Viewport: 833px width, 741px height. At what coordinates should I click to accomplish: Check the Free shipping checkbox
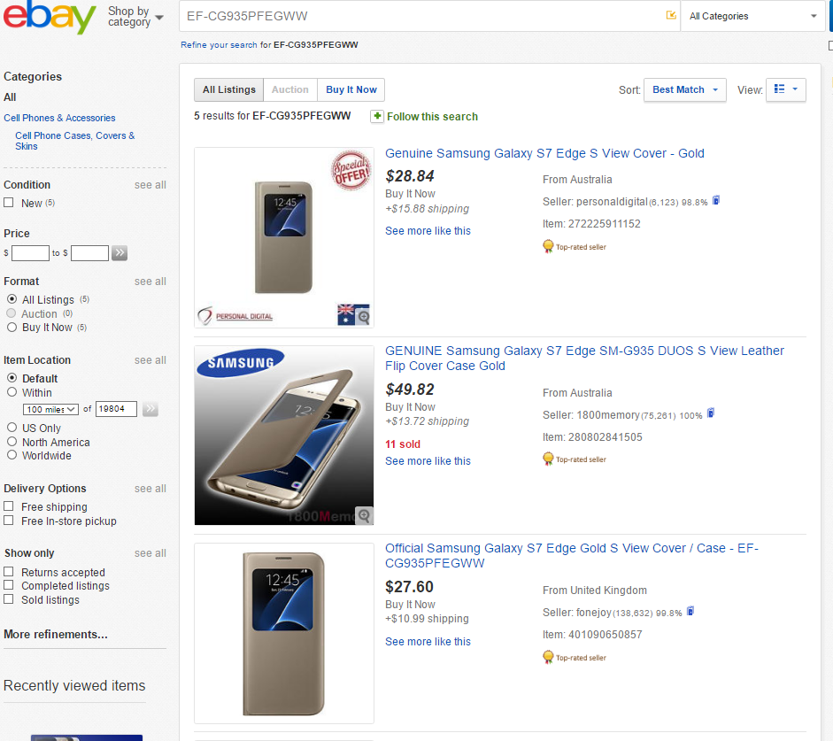click(9, 506)
